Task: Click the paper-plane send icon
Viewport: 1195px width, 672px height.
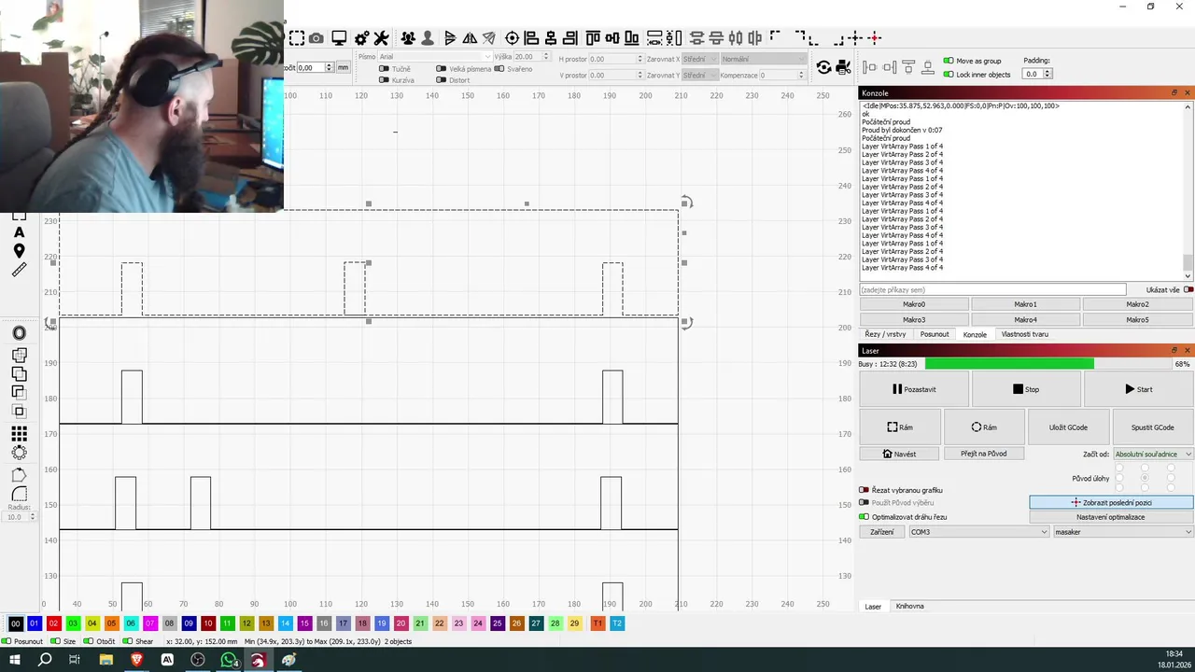Action: (488, 38)
